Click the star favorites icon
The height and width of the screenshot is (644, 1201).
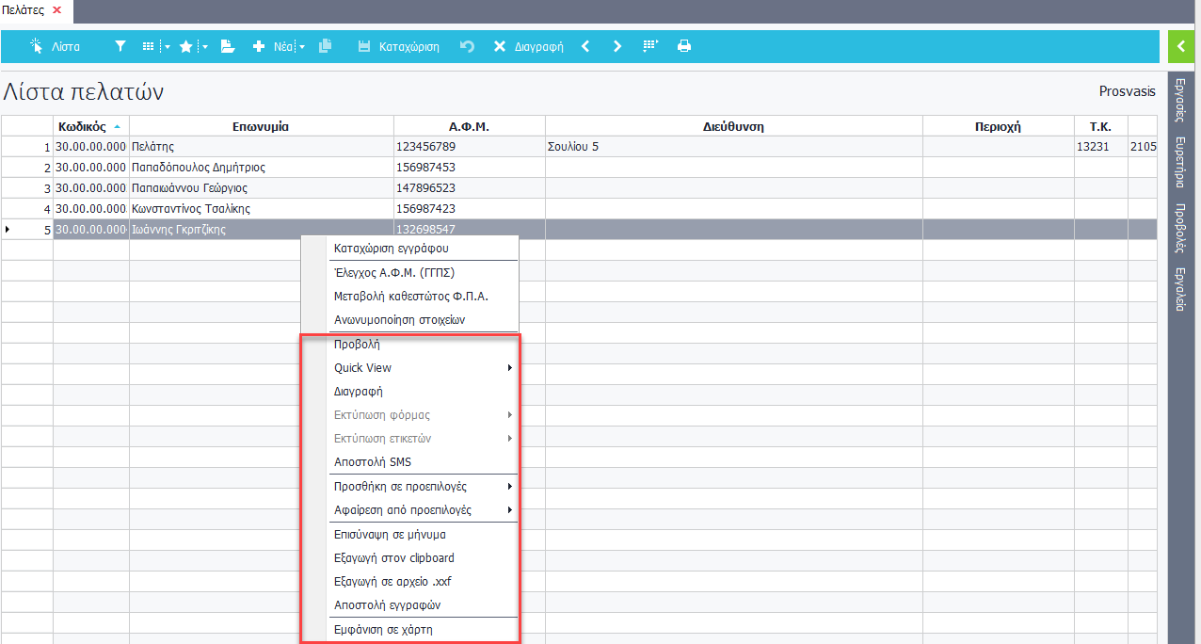[x=185, y=46]
